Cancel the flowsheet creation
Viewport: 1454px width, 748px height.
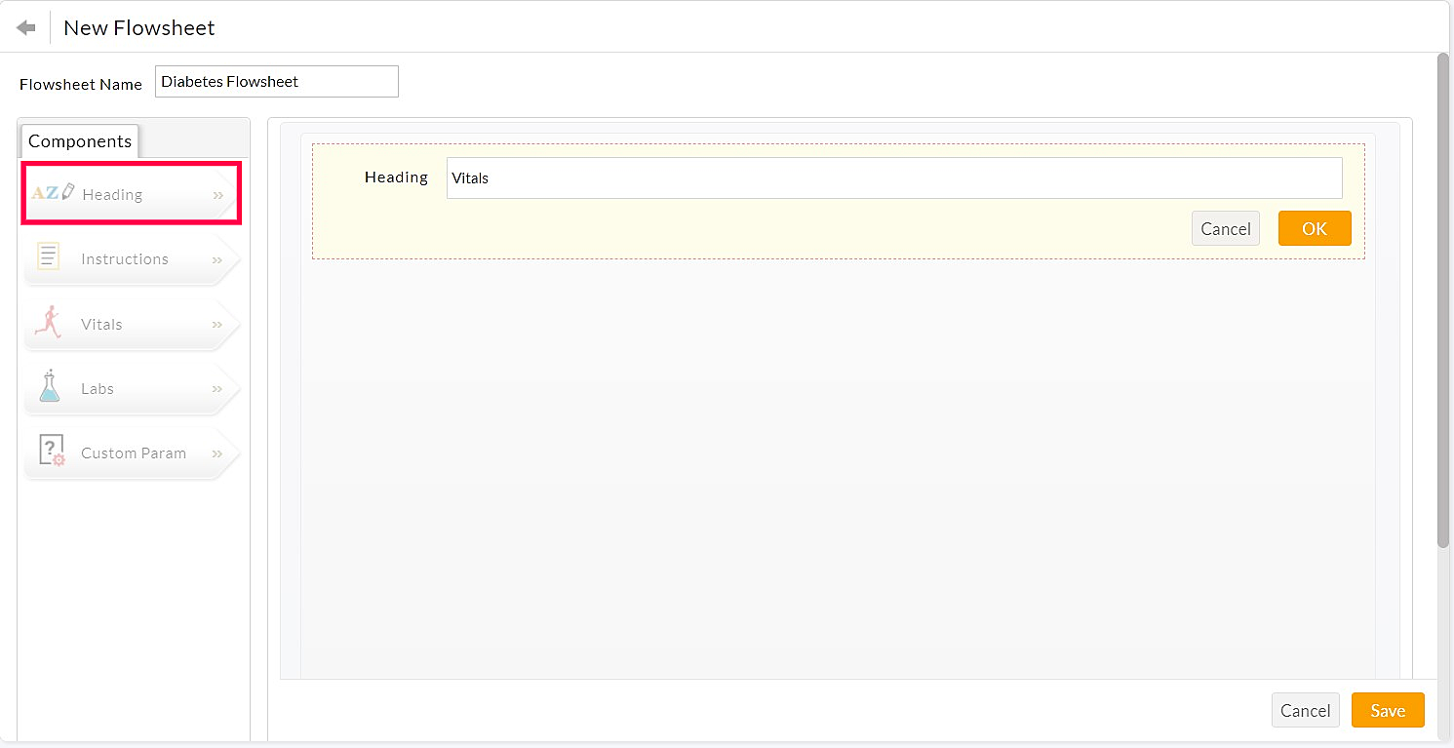[1306, 710]
